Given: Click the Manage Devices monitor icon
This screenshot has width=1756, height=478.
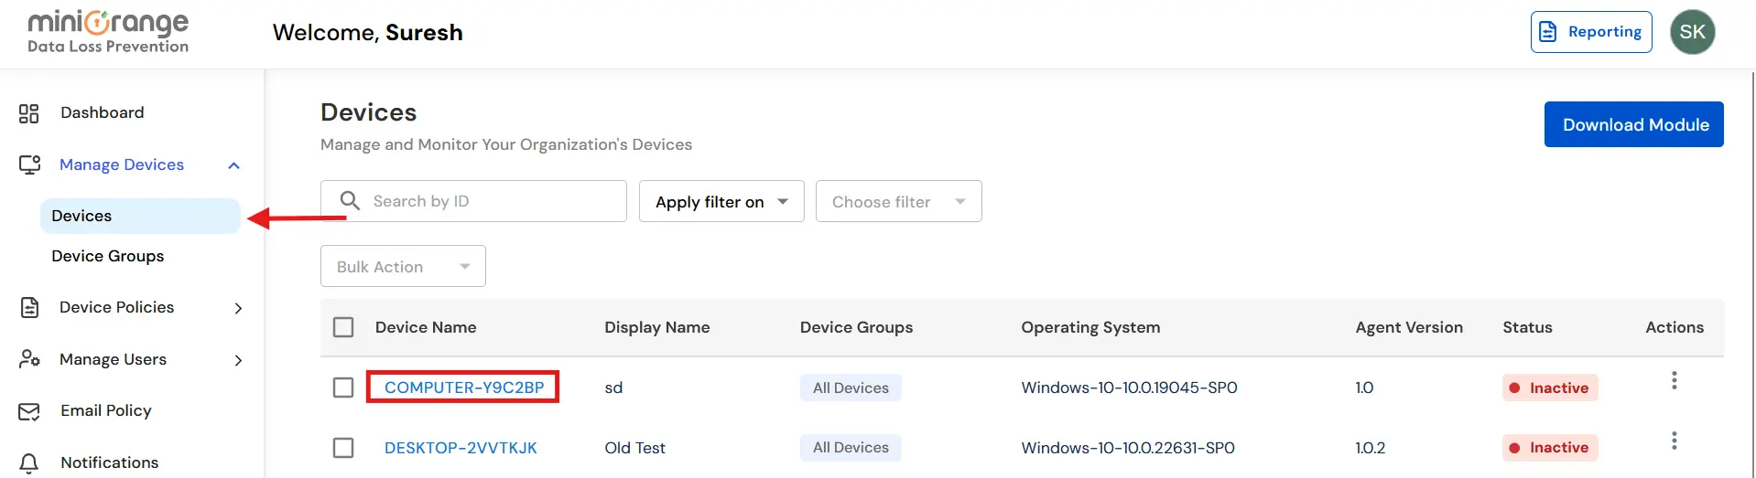Looking at the screenshot, I should click(x=29, y=165).
